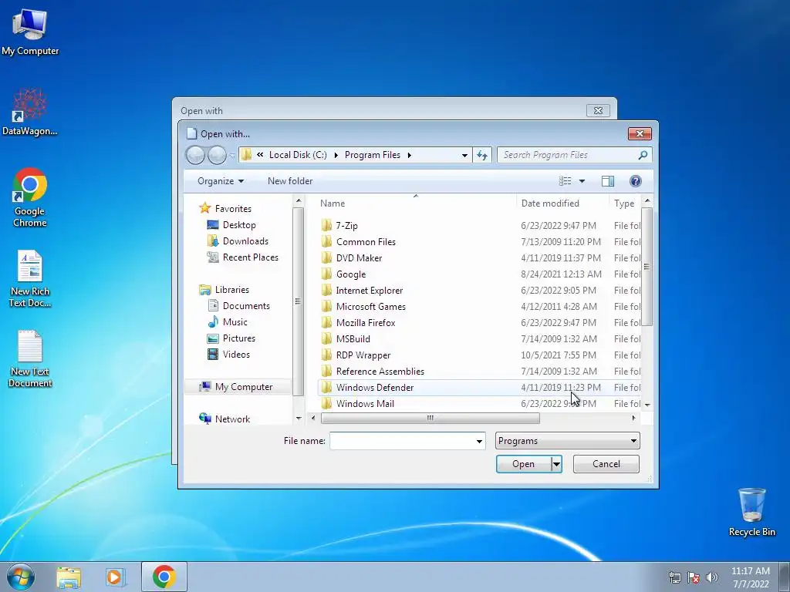Click the volume speaker tray icon
The image size is (790, 592).
[712, 577]
